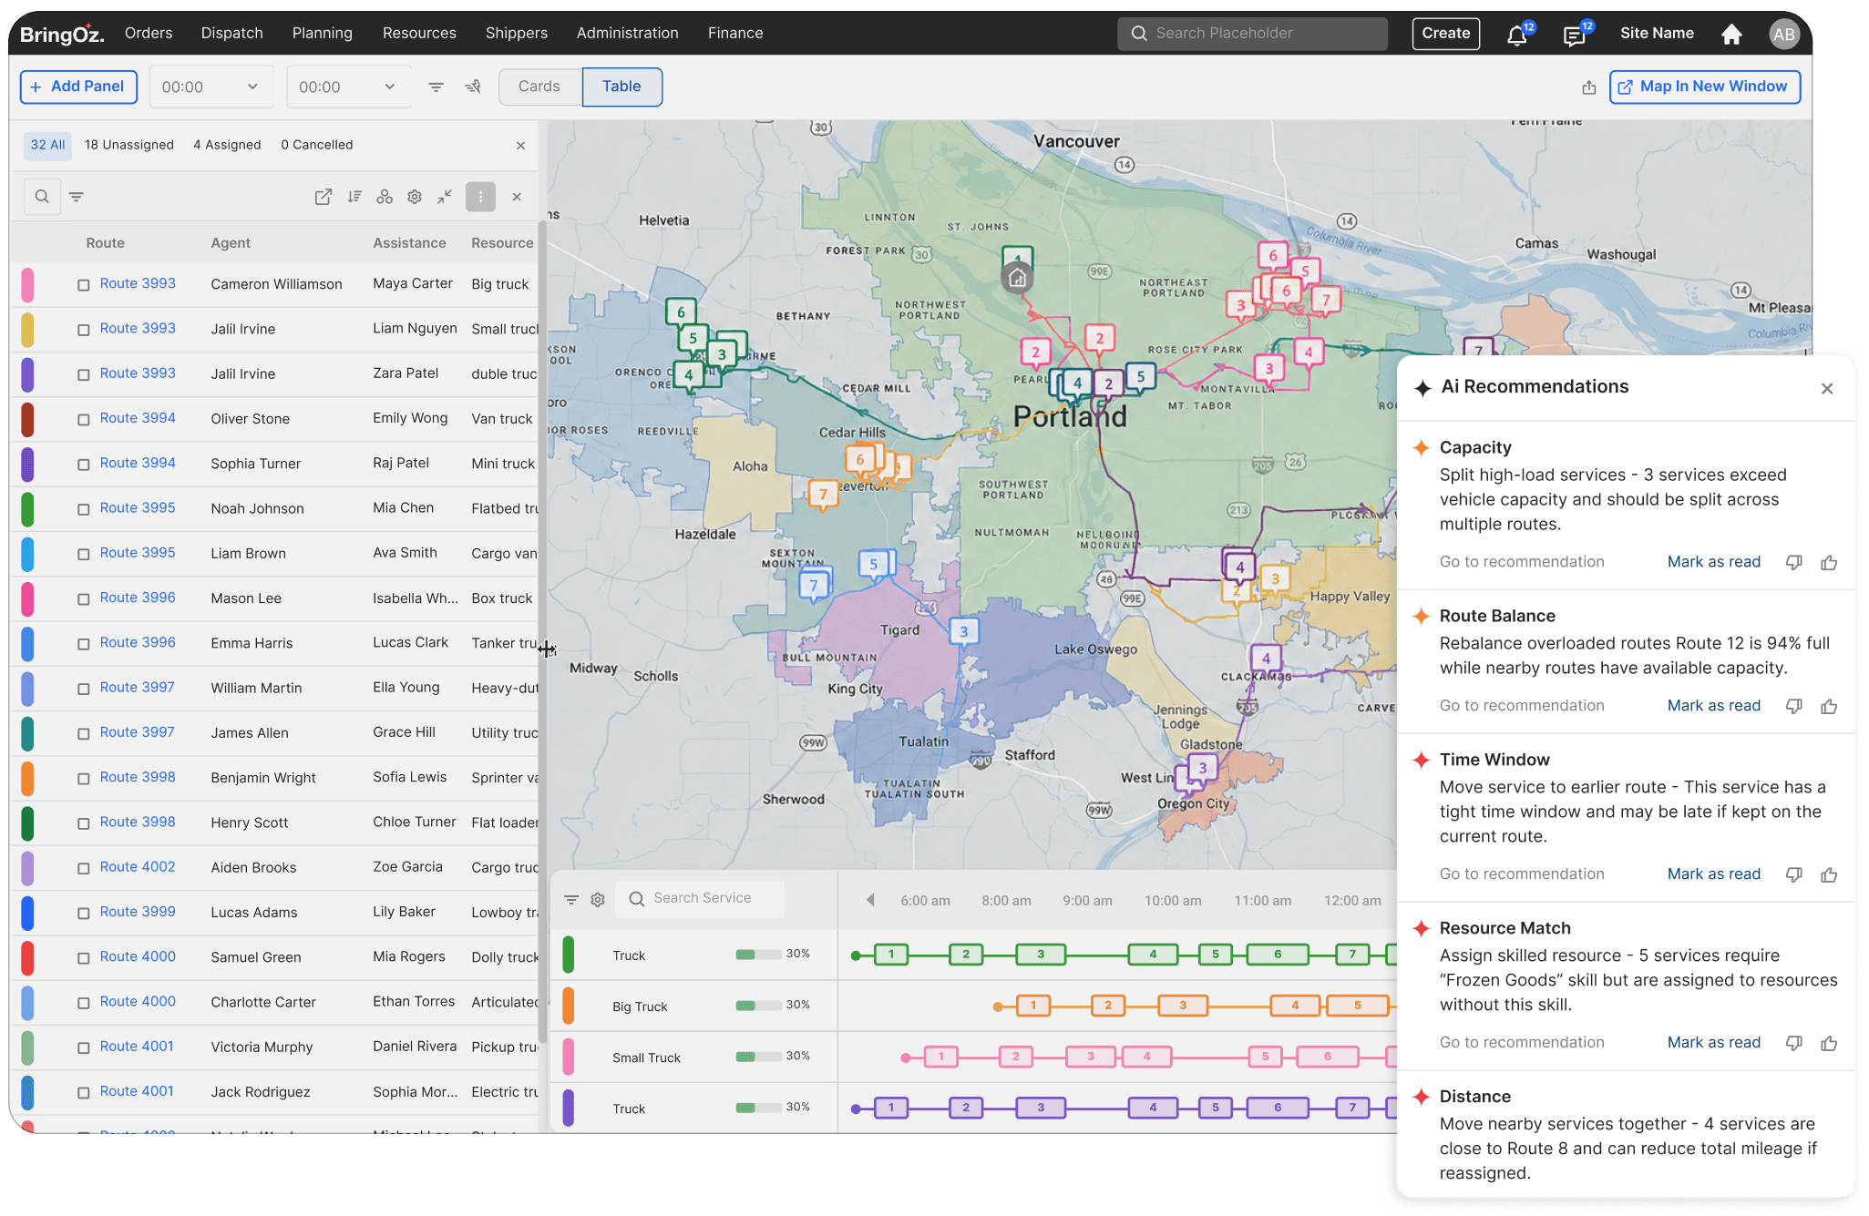
Task: Open the AB user avatar
Action: point(1783,34)
